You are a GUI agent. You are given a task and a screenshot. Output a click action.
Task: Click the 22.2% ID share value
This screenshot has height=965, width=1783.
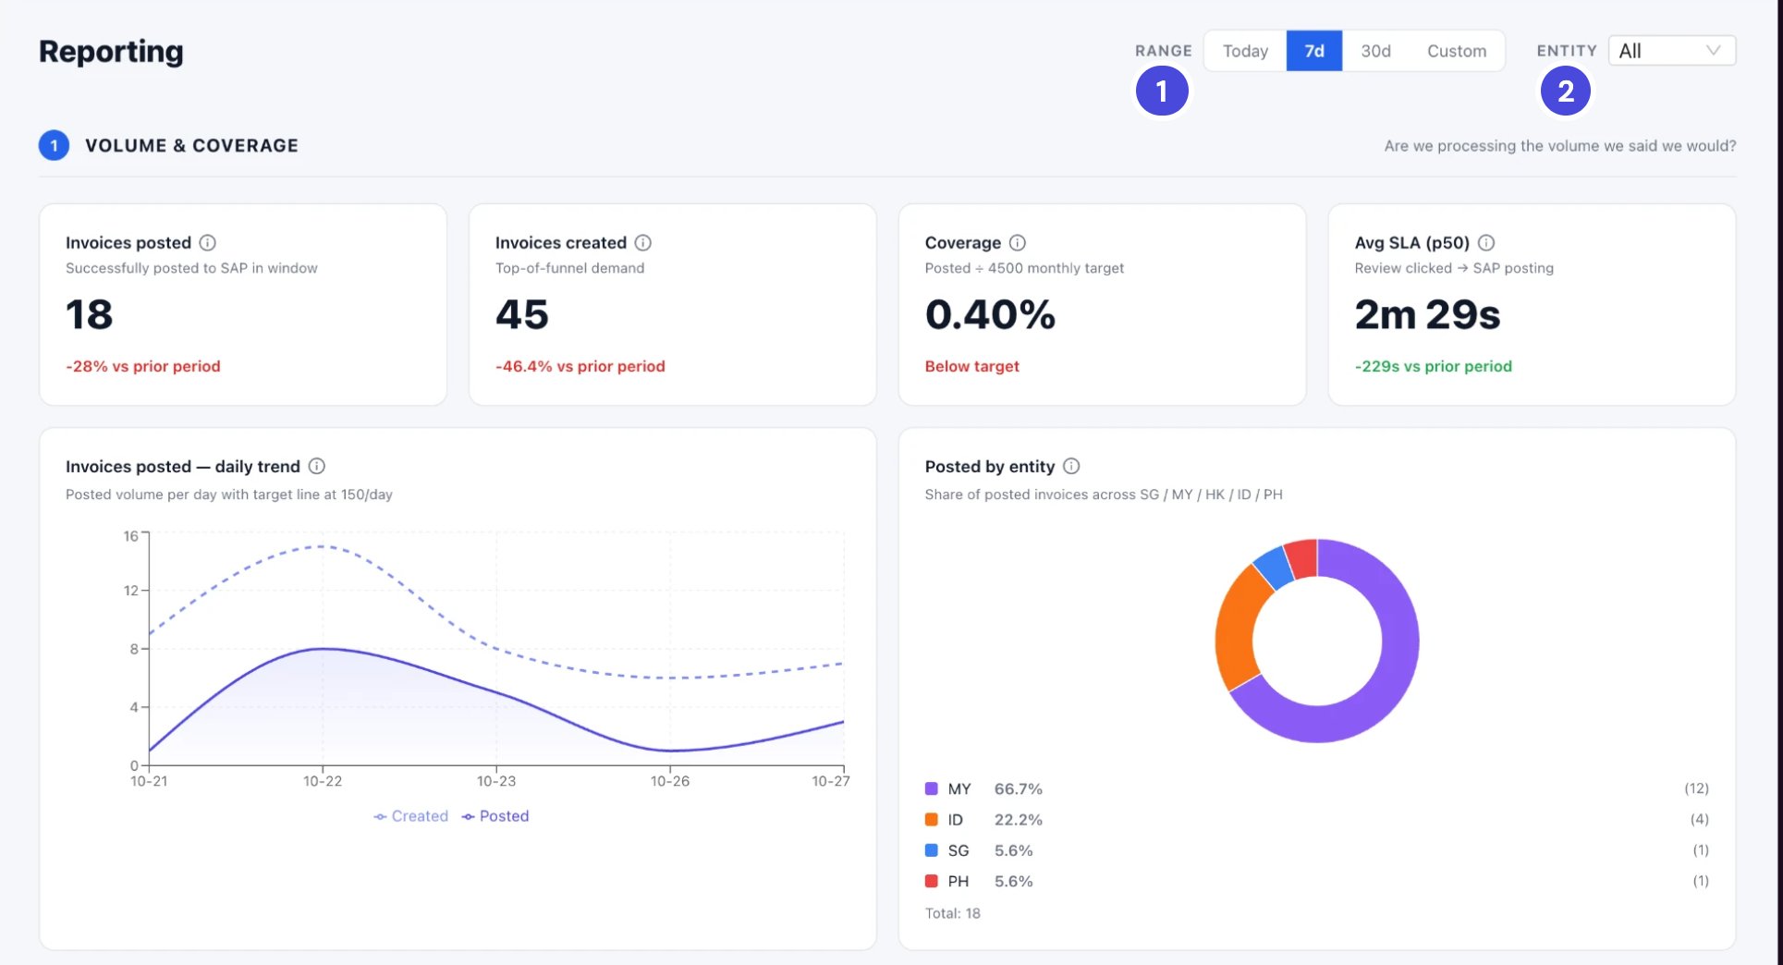coord(1019,819)
